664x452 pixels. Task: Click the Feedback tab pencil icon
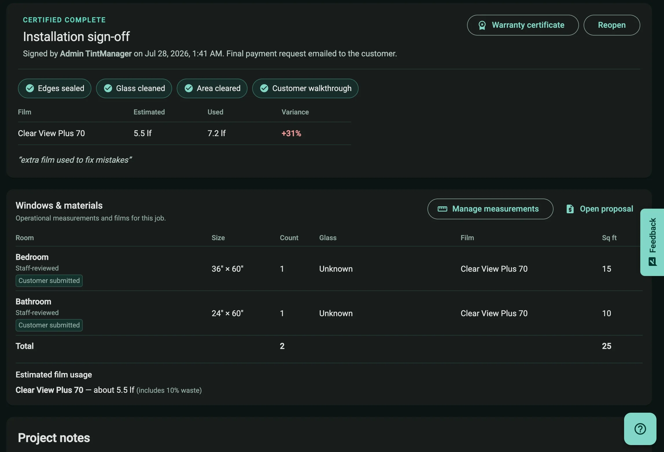[652, 262]
